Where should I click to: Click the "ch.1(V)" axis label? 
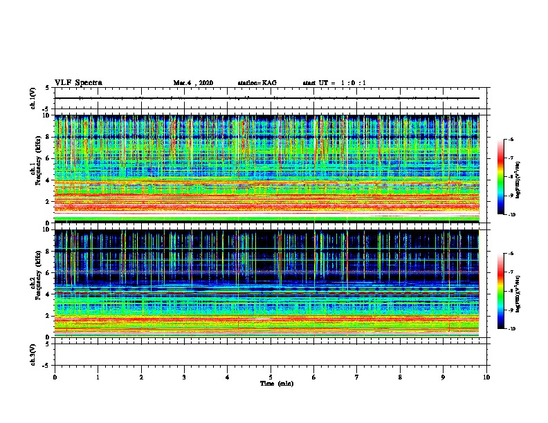tap(33, 98)
